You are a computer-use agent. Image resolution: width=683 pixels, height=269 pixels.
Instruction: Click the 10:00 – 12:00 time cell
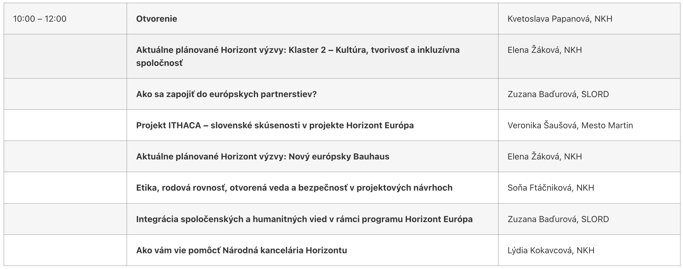coord(40,19)
